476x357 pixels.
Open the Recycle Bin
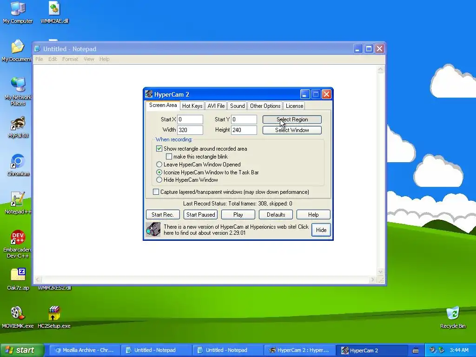click(453, 317)
